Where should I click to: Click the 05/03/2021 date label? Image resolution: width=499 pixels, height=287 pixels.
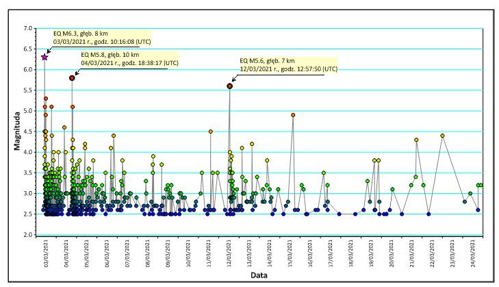coord(87,253)
